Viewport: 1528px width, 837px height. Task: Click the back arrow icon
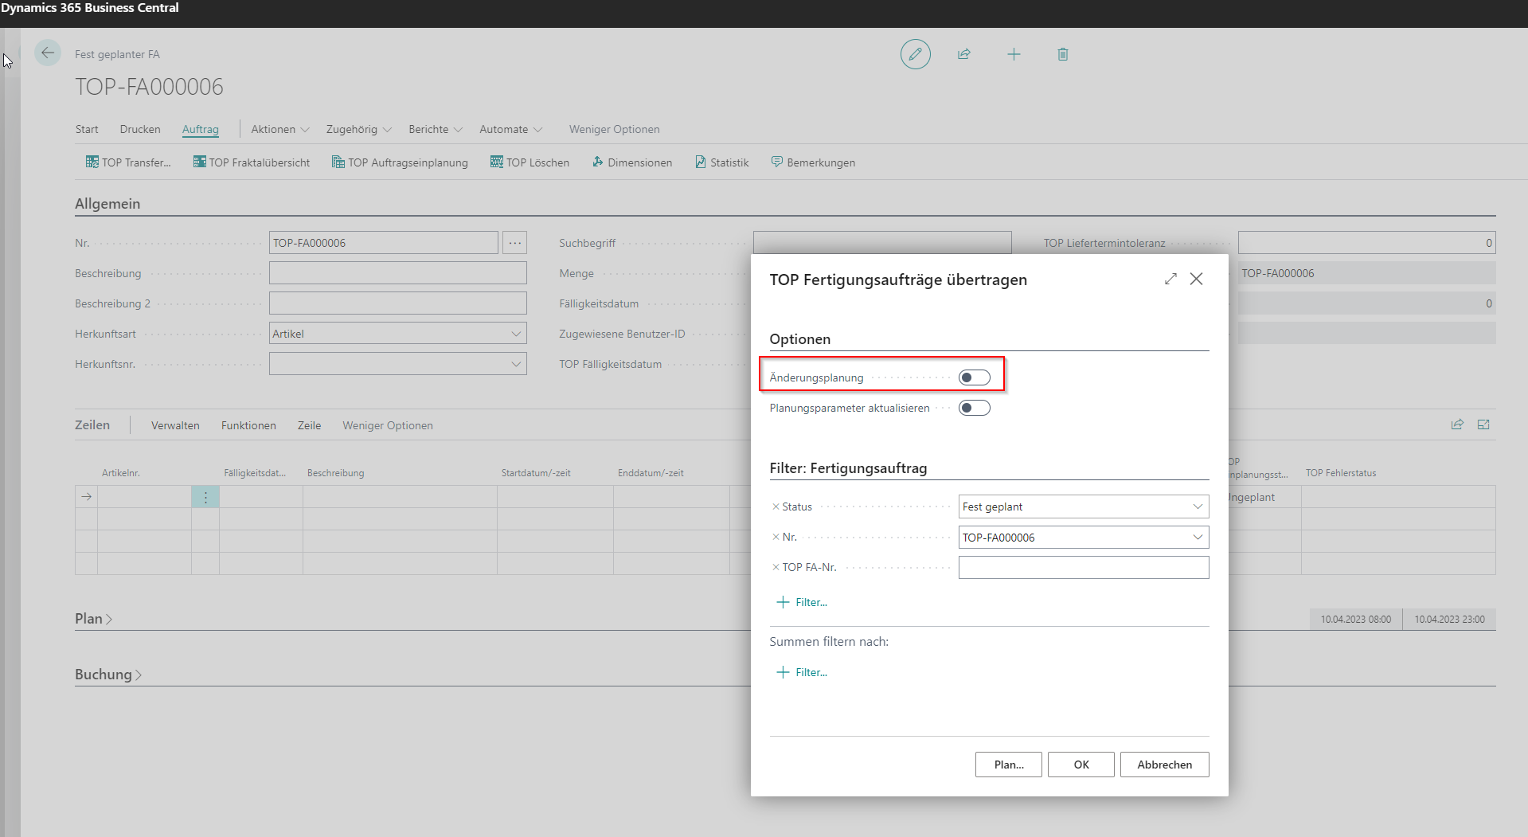[48, 53]
